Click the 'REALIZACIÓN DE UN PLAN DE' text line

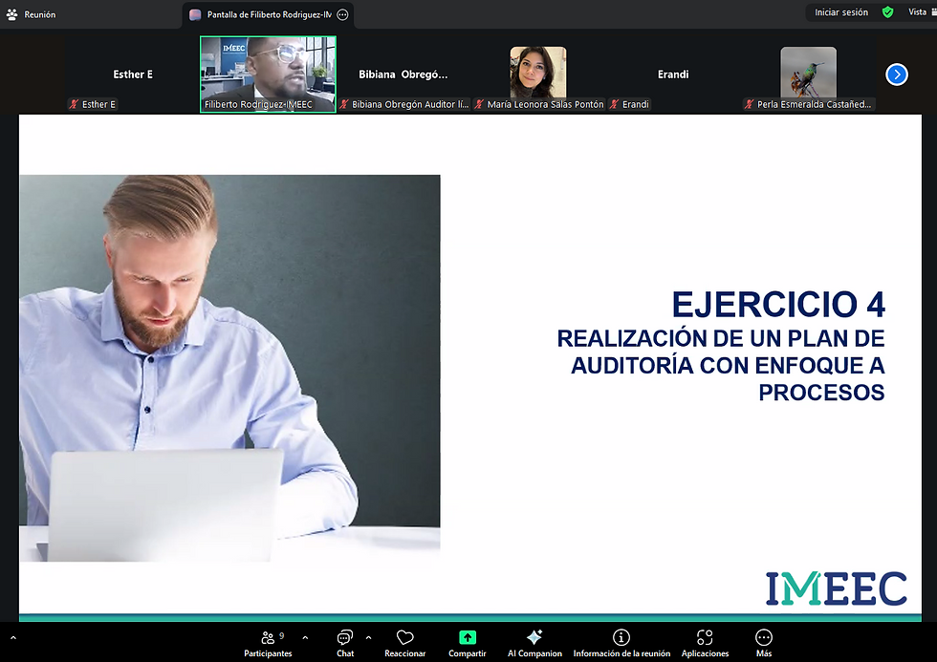click(721, 338)
